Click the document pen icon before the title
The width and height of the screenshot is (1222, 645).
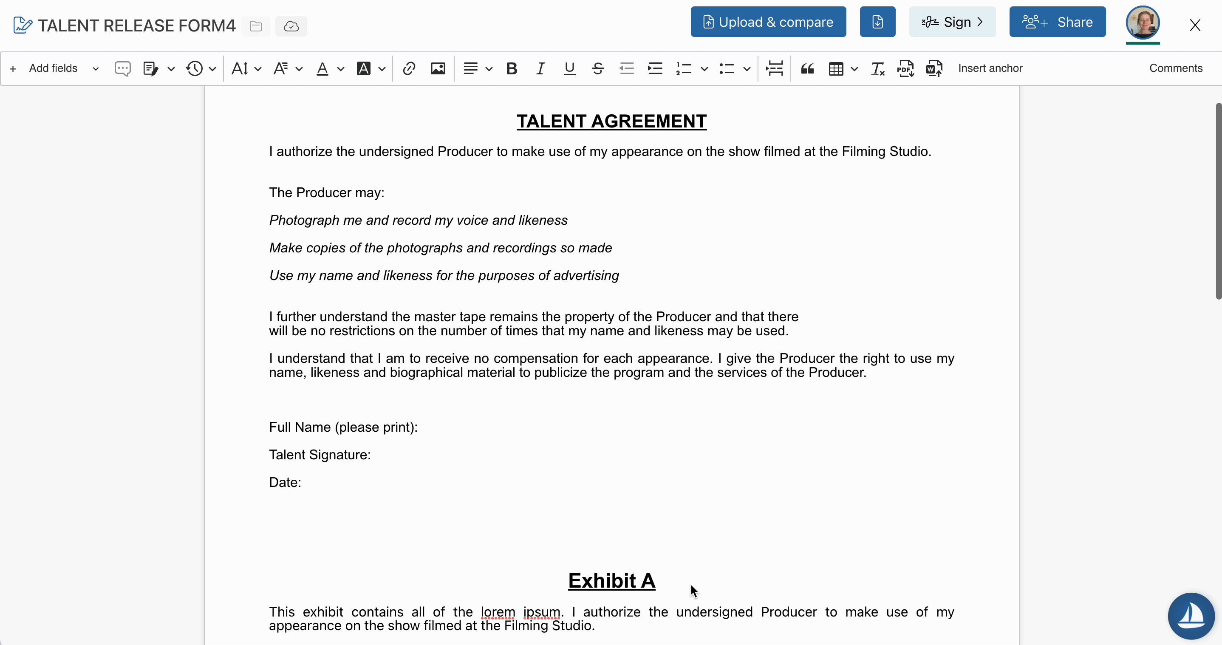pos(22,25)
